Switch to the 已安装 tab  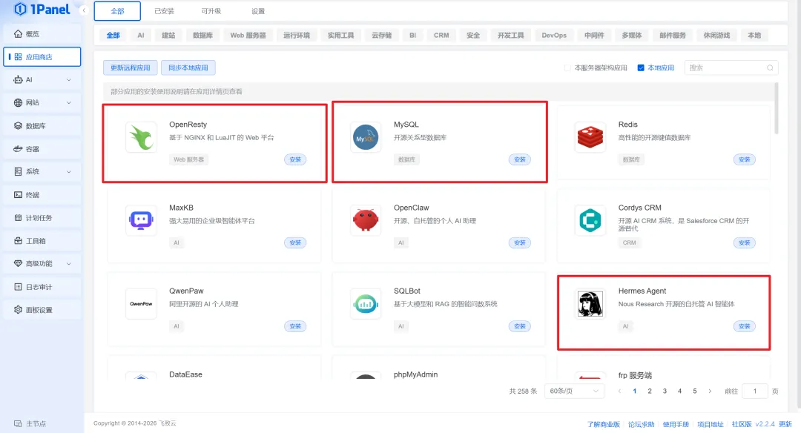164,11
